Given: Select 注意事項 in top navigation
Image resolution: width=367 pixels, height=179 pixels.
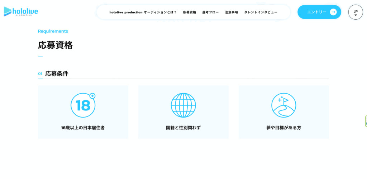Looking at the screenshot, I should point(232,12).
